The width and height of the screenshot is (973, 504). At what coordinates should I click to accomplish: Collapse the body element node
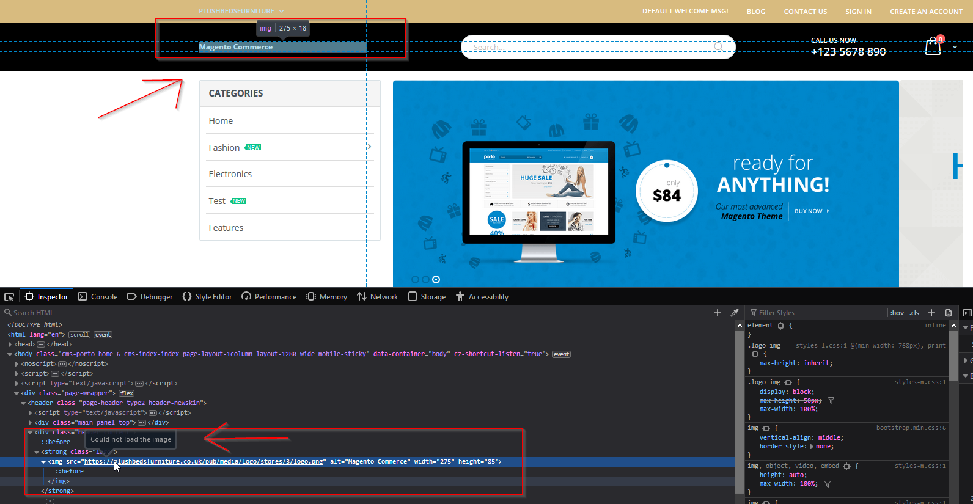(x=10, y=354)
